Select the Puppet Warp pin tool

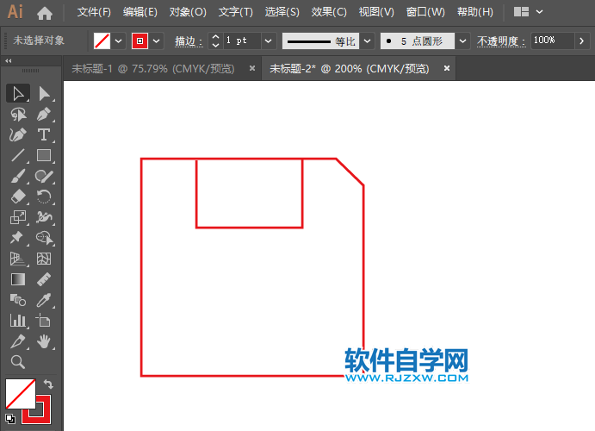coord(18,238)
